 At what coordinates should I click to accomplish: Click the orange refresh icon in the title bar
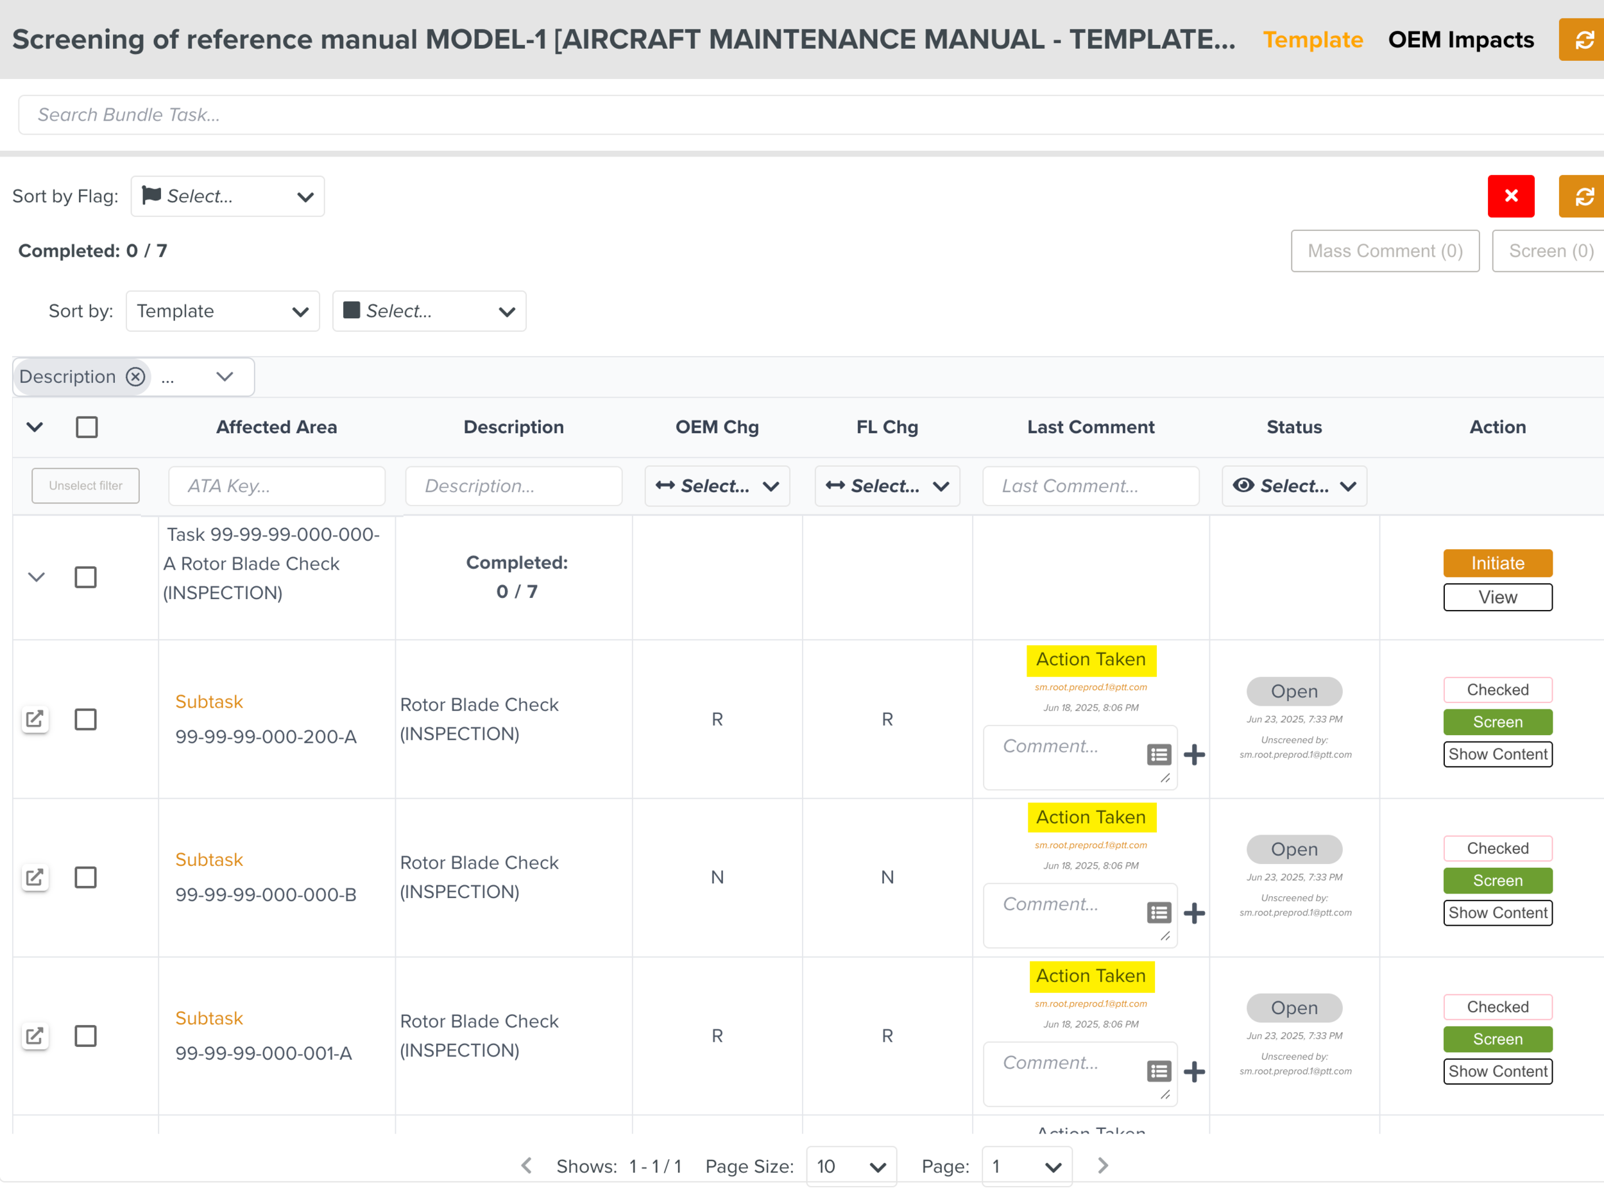(1583, 40)
